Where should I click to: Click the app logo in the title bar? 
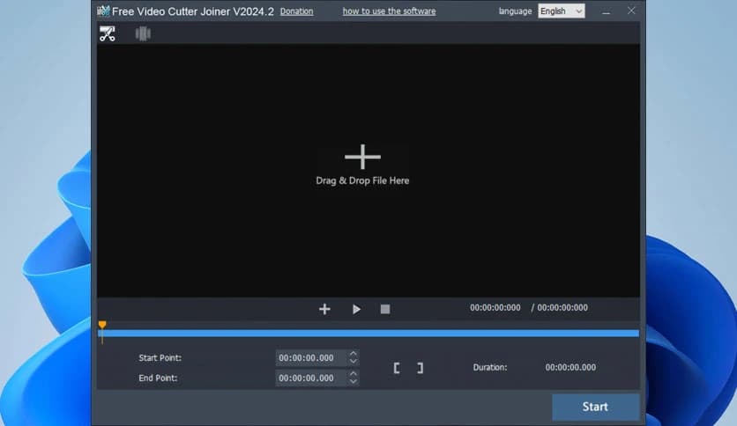coord(103,11)
